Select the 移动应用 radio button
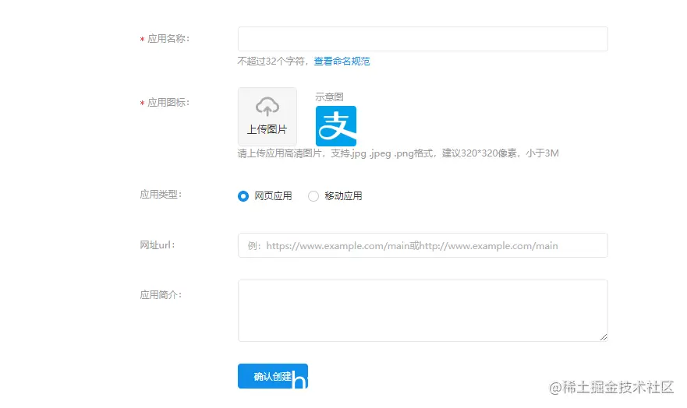The height and width of the screenshot is (408, 687). pos(313,196)
